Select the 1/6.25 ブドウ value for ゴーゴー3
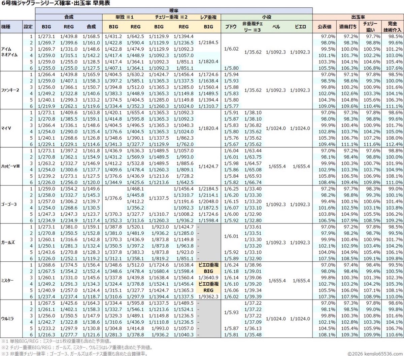Image resolution: width=404 pixels, height=356 pixels. (x=231, y=189)
